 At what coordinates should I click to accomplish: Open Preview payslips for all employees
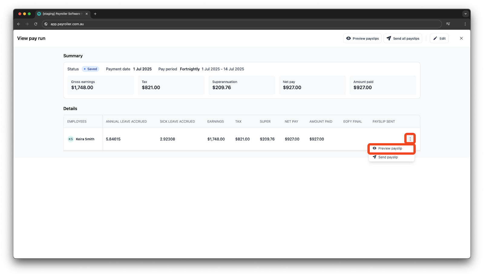click(362, 38)
